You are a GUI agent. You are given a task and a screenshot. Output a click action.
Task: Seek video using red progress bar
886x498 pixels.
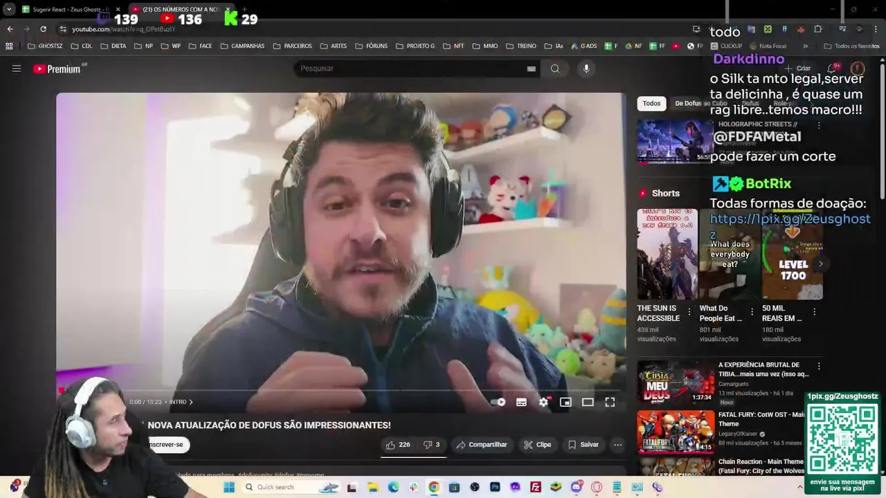coord(341,390)
